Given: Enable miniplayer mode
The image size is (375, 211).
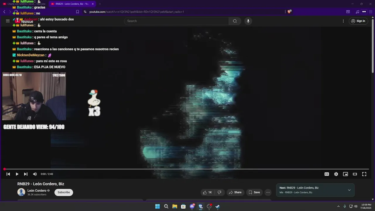Looking at the screenshot, I should coord(345,174).
